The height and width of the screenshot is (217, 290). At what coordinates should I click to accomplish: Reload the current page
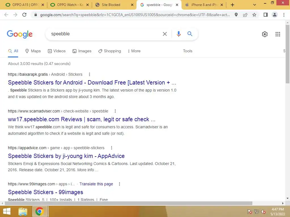[x=24, y=15]
